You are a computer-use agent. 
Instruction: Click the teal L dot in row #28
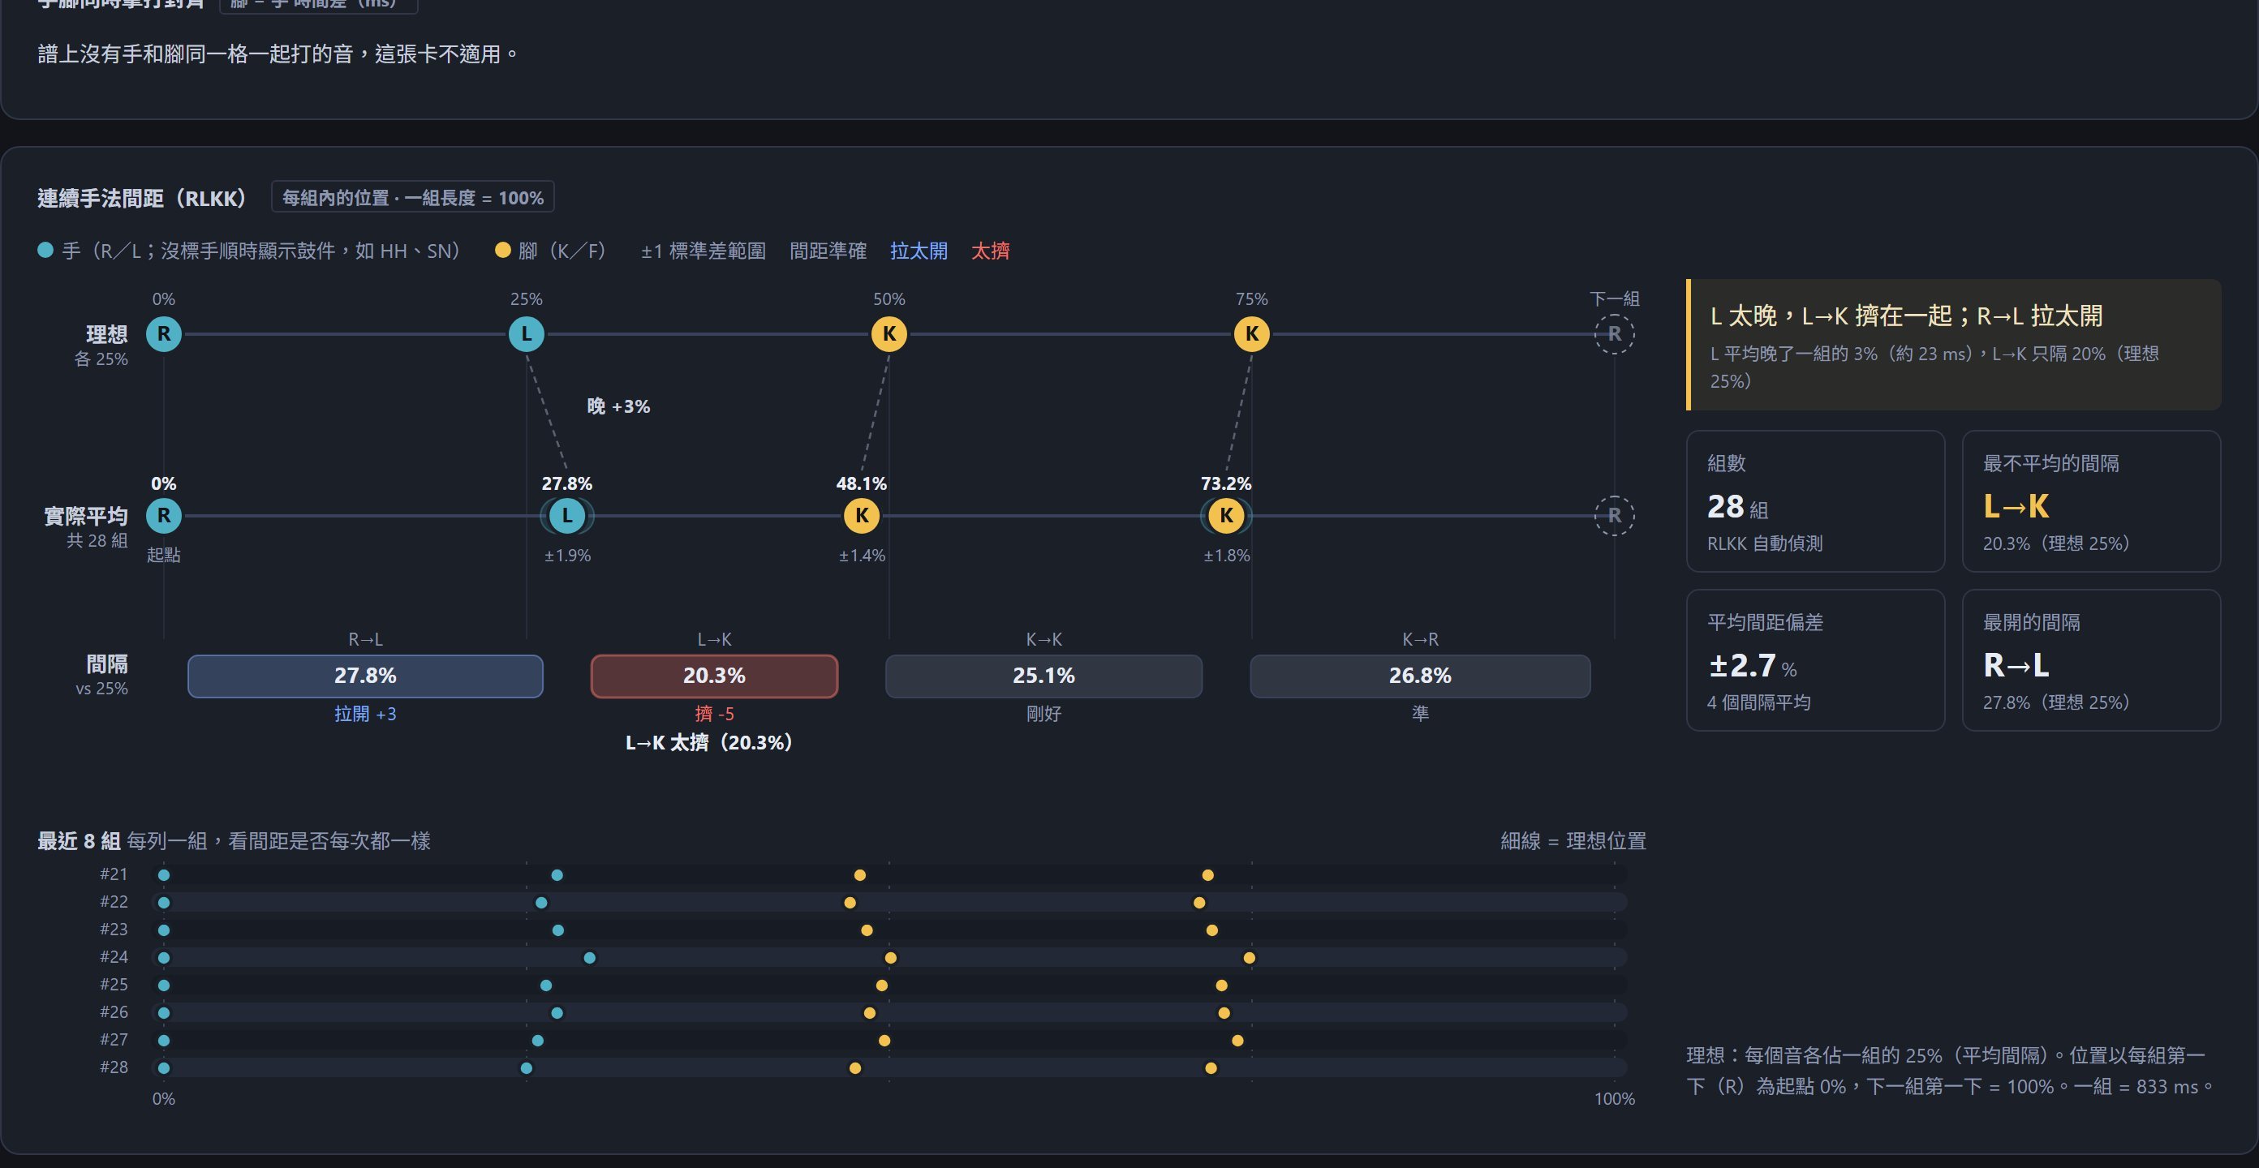[526, 1068]
